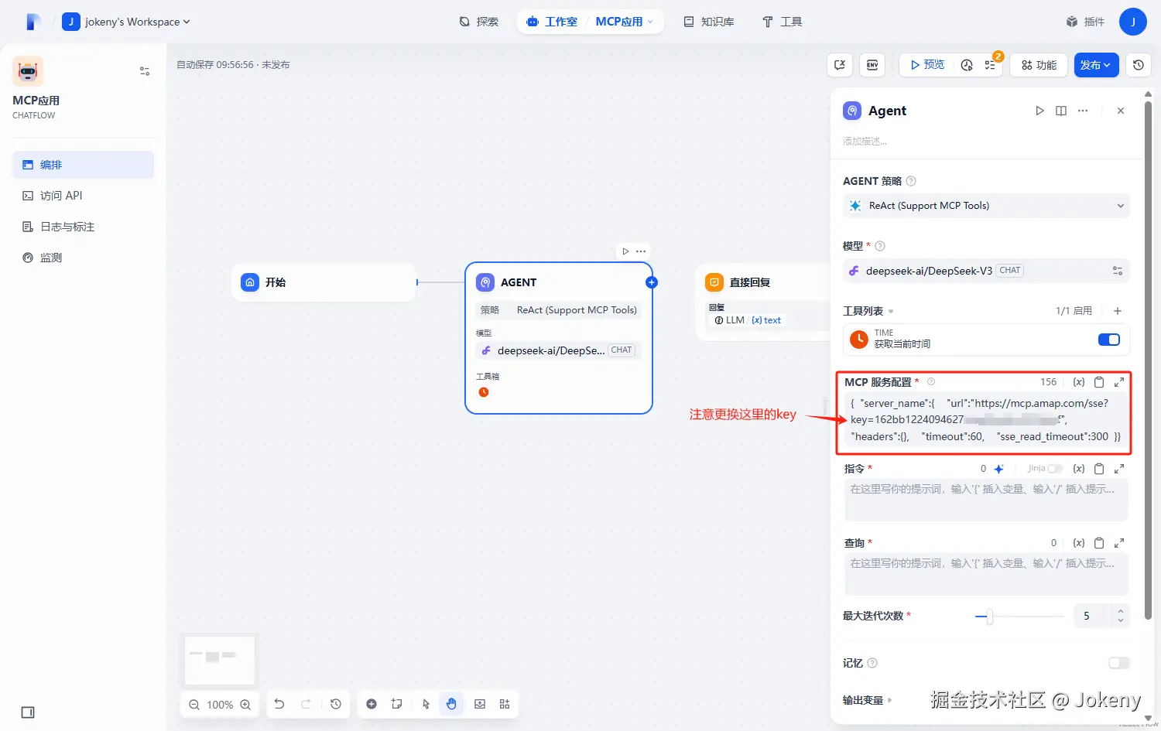
Task: Close the Agent panel
Action: pos(1121,111)
